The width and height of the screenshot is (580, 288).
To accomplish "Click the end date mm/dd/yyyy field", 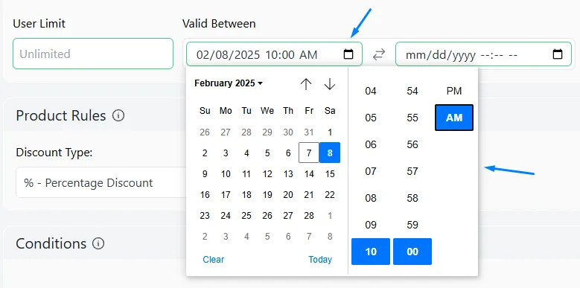I will point(483,54).
